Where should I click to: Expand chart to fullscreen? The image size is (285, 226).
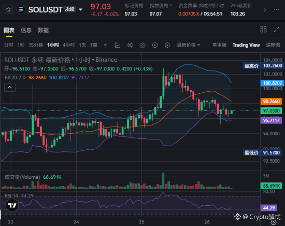point(277,30)
